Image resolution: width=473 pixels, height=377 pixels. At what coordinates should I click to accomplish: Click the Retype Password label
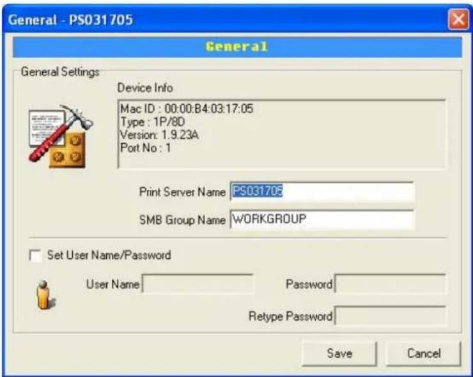[x=290, y=316]
